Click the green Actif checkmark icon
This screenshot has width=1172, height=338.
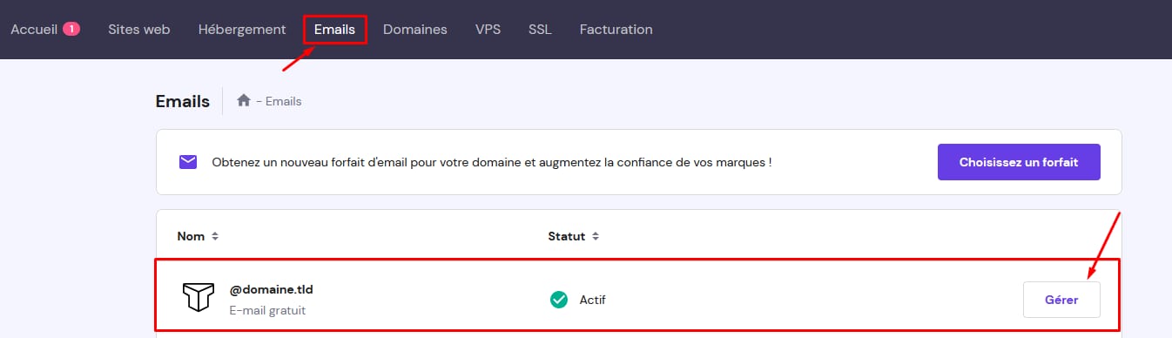559,300
